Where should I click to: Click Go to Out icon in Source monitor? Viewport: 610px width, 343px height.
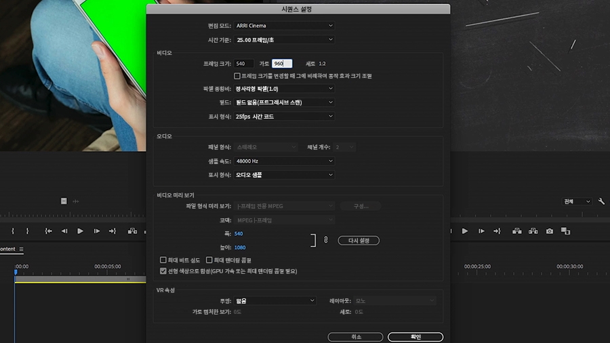pyautogui.click(x=113, y=231)
